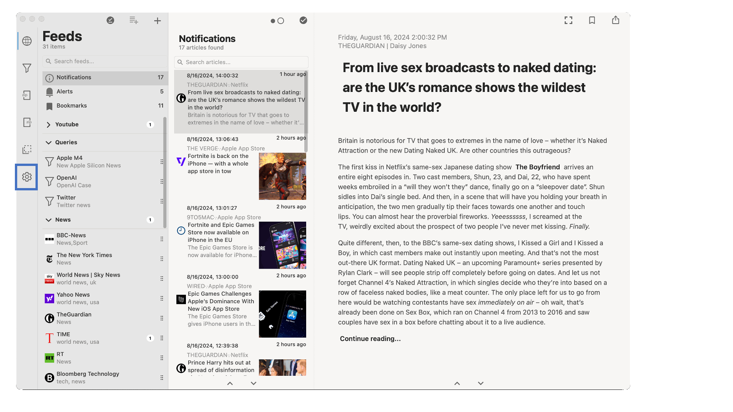Mark all feeds read with the circled checkmark
Viewport: 733px width, 412px height.
[111, 21]
